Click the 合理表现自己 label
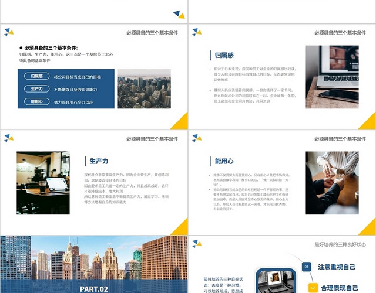This screenshot has width=376, height=293. coord(340,288)
